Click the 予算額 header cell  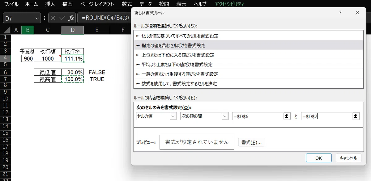pyautogui.click(x=28, y=52)
